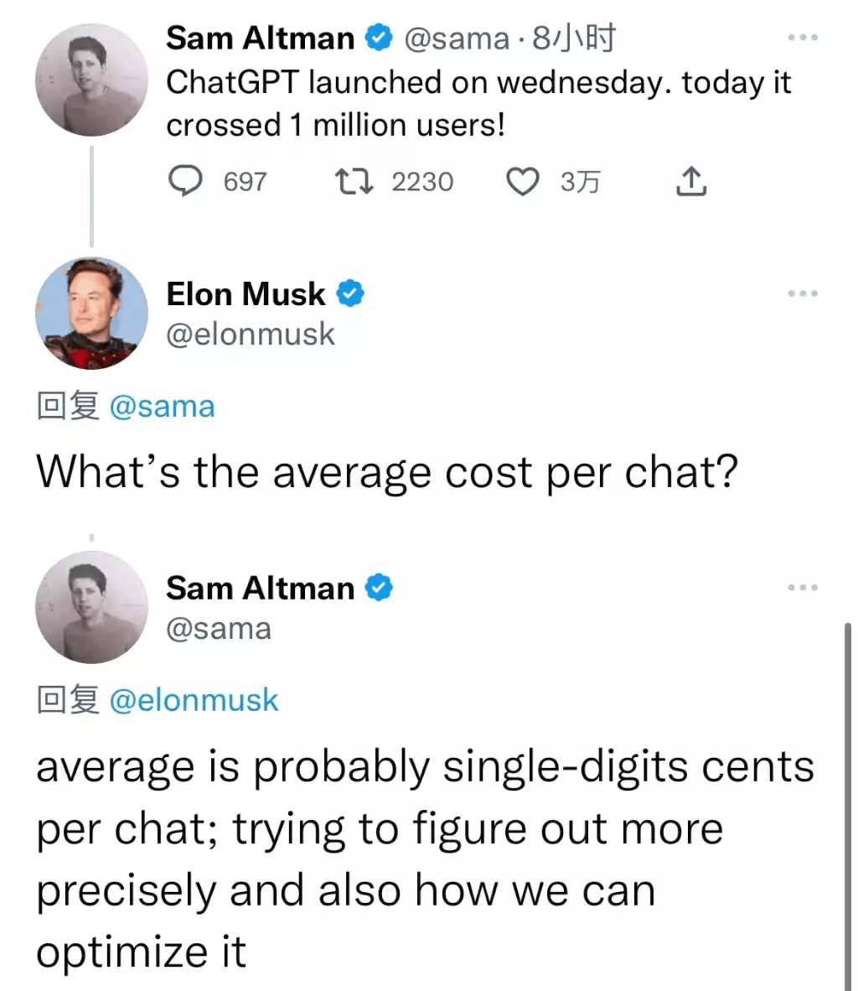Open more options on Sam Altman's reply

tap(803, 587)
